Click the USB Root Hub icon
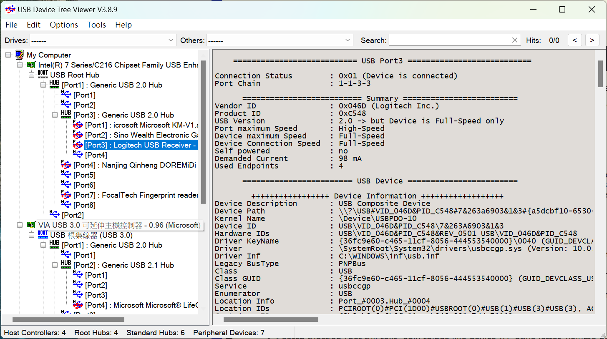 pos(43,75)
